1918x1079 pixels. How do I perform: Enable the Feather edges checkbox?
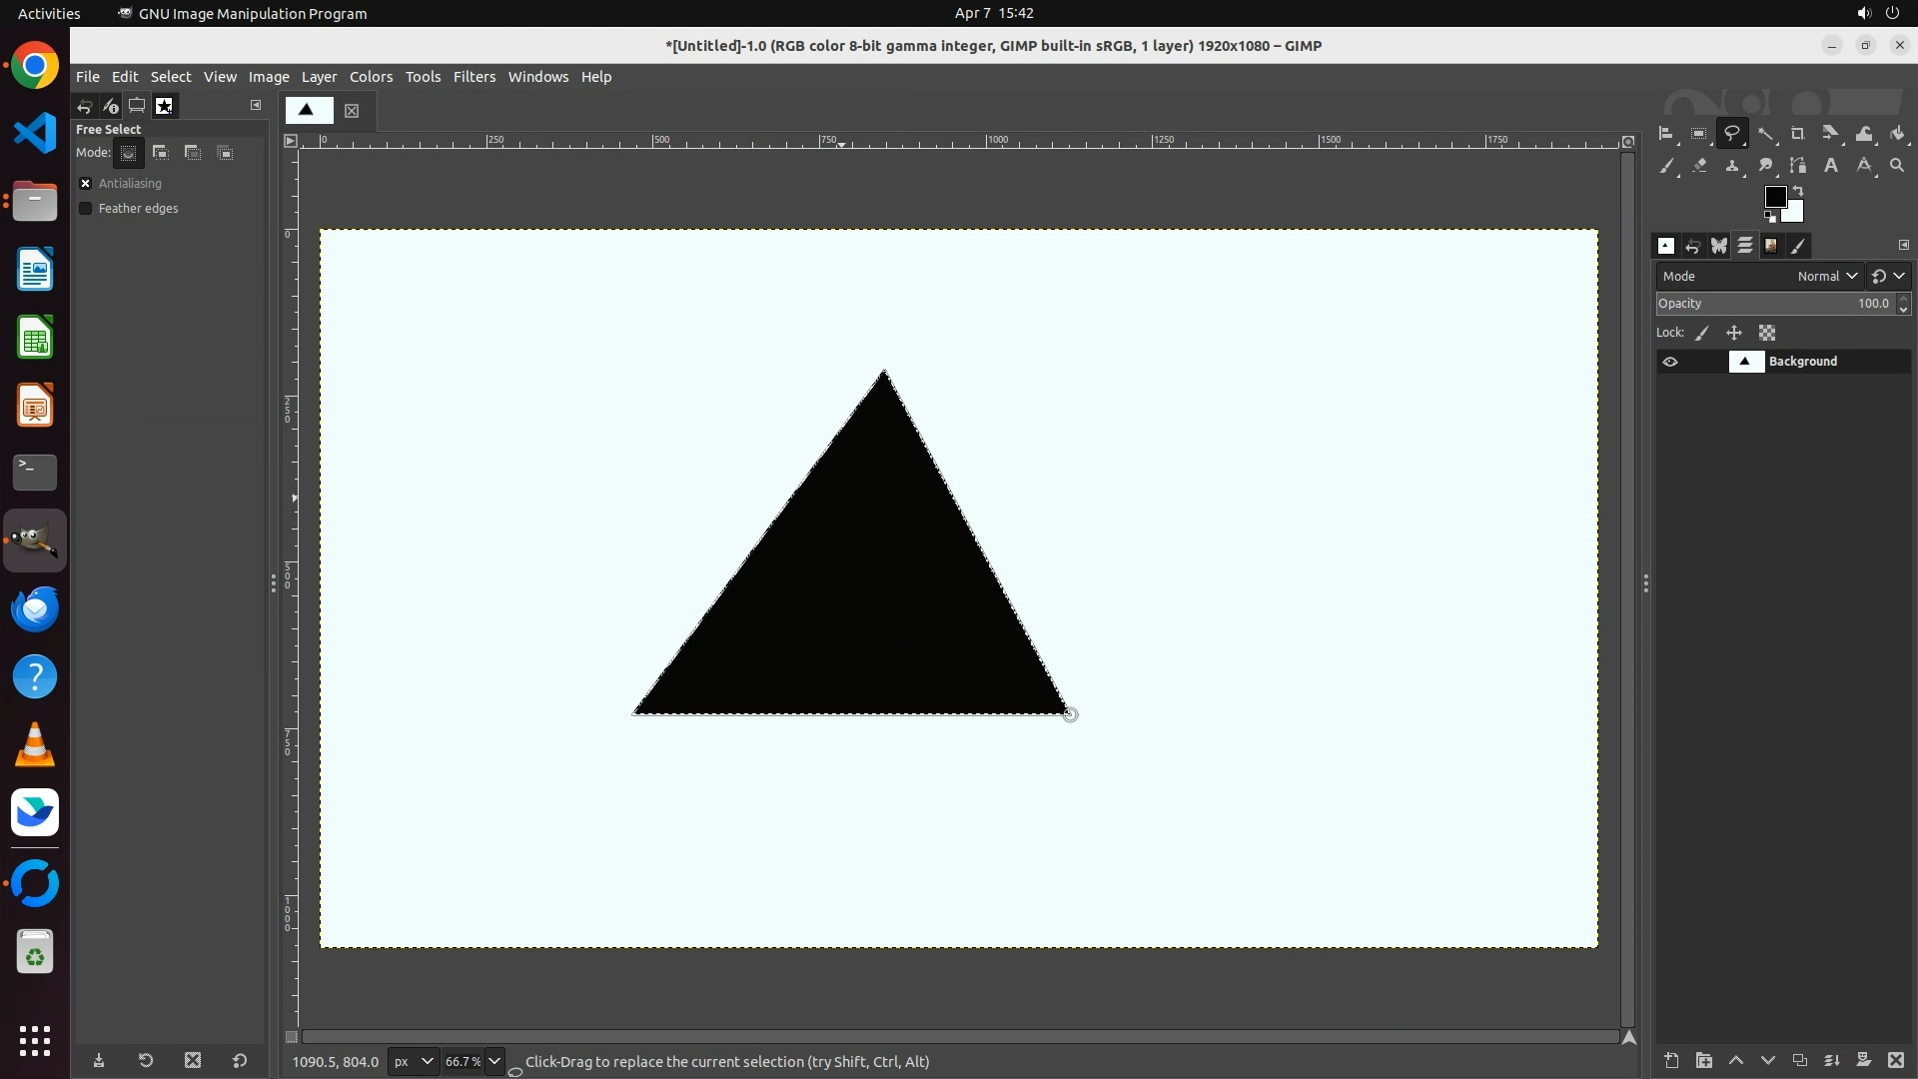pyautogui.click(x=86, y=209)
